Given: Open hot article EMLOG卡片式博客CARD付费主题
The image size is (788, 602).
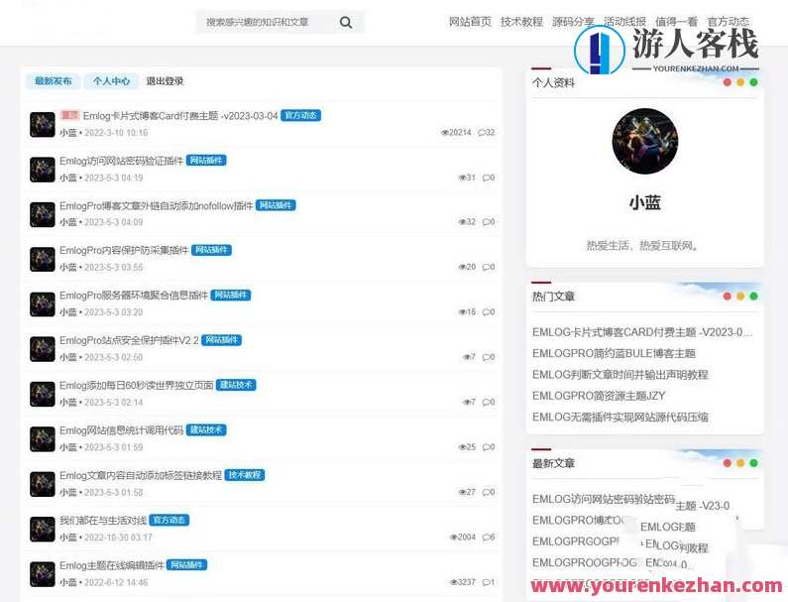Looking at the screenshot, I should (642, 332).
